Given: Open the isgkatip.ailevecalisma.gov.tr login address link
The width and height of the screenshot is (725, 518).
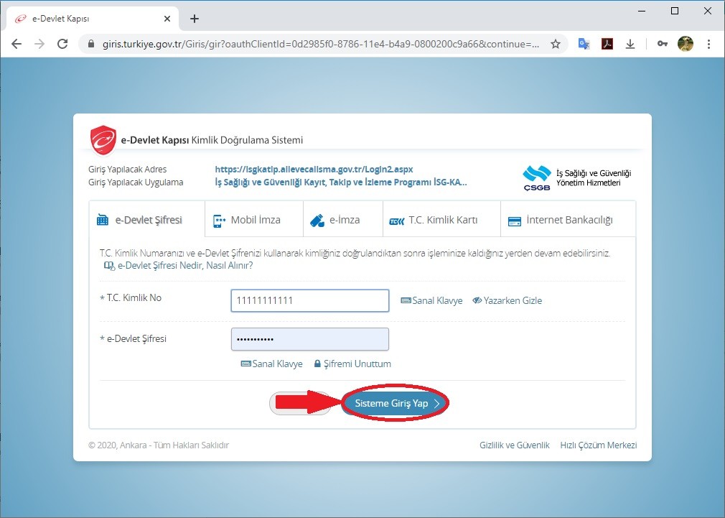Looking at the screenshot, I should click(x=314, y=170).
